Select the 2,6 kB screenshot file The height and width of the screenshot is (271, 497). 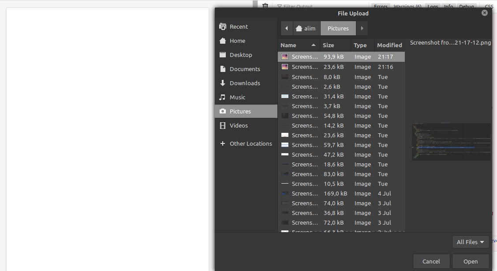[341, 87]
